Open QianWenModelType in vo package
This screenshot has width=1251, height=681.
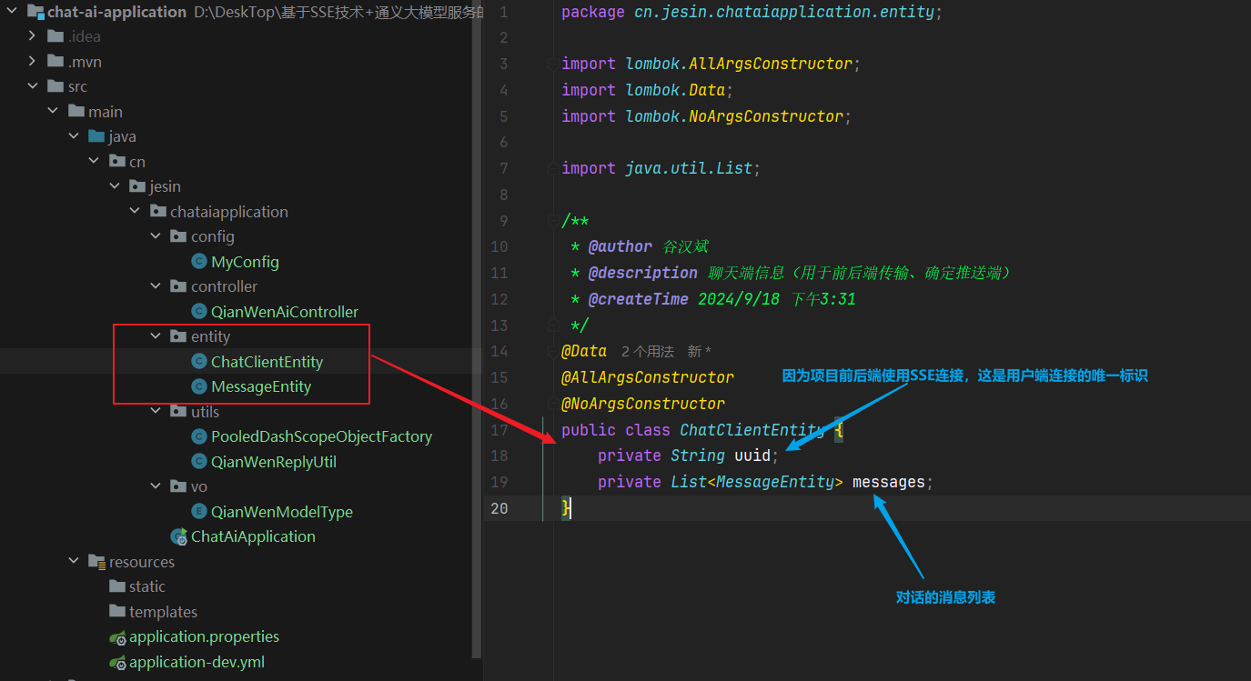(282, 512)
